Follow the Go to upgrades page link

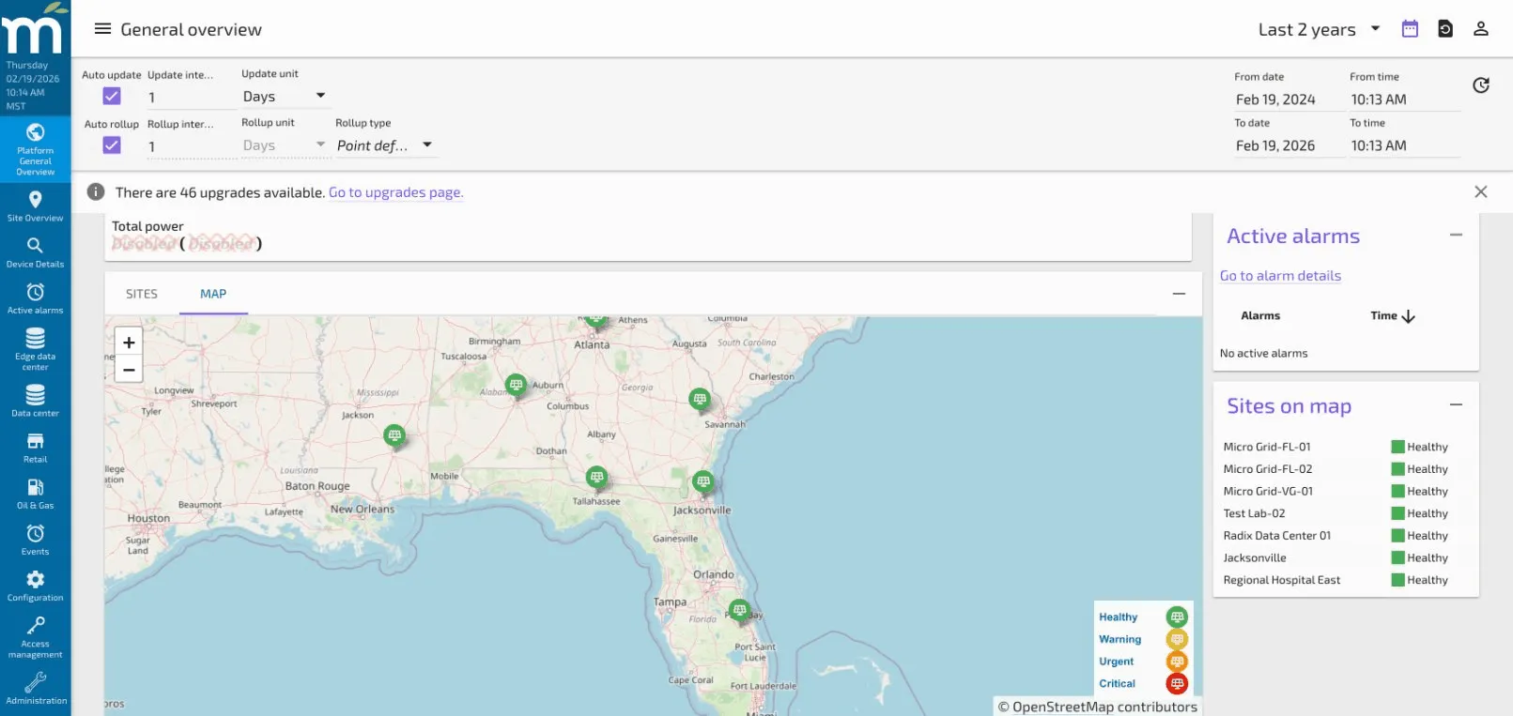[395, 192]
